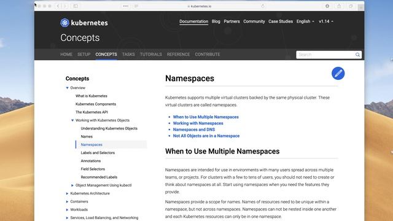Select the CONCEPTS tab

pyautogui.click(x=106, y=55)
